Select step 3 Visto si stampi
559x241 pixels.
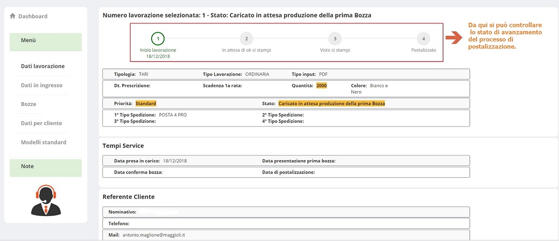click(x=334, y=38)
